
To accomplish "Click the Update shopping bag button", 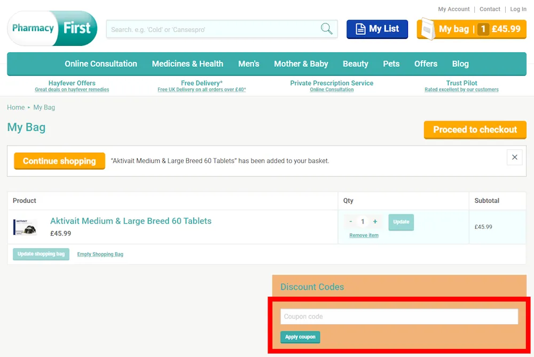I will click(x=41, y=254).
